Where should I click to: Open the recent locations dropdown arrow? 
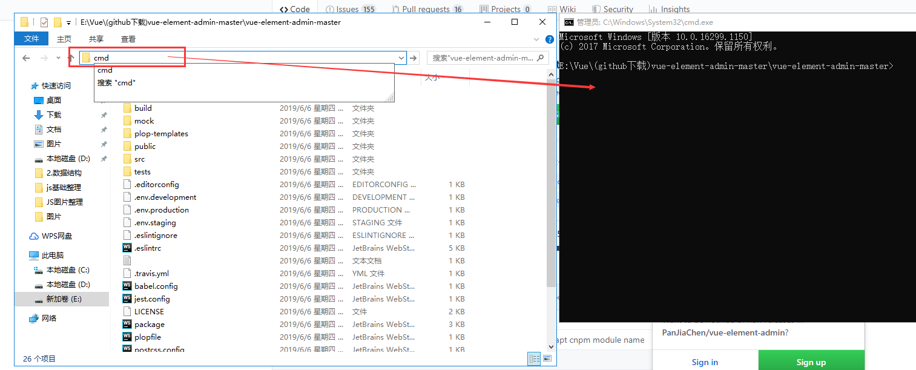(58, 58)
